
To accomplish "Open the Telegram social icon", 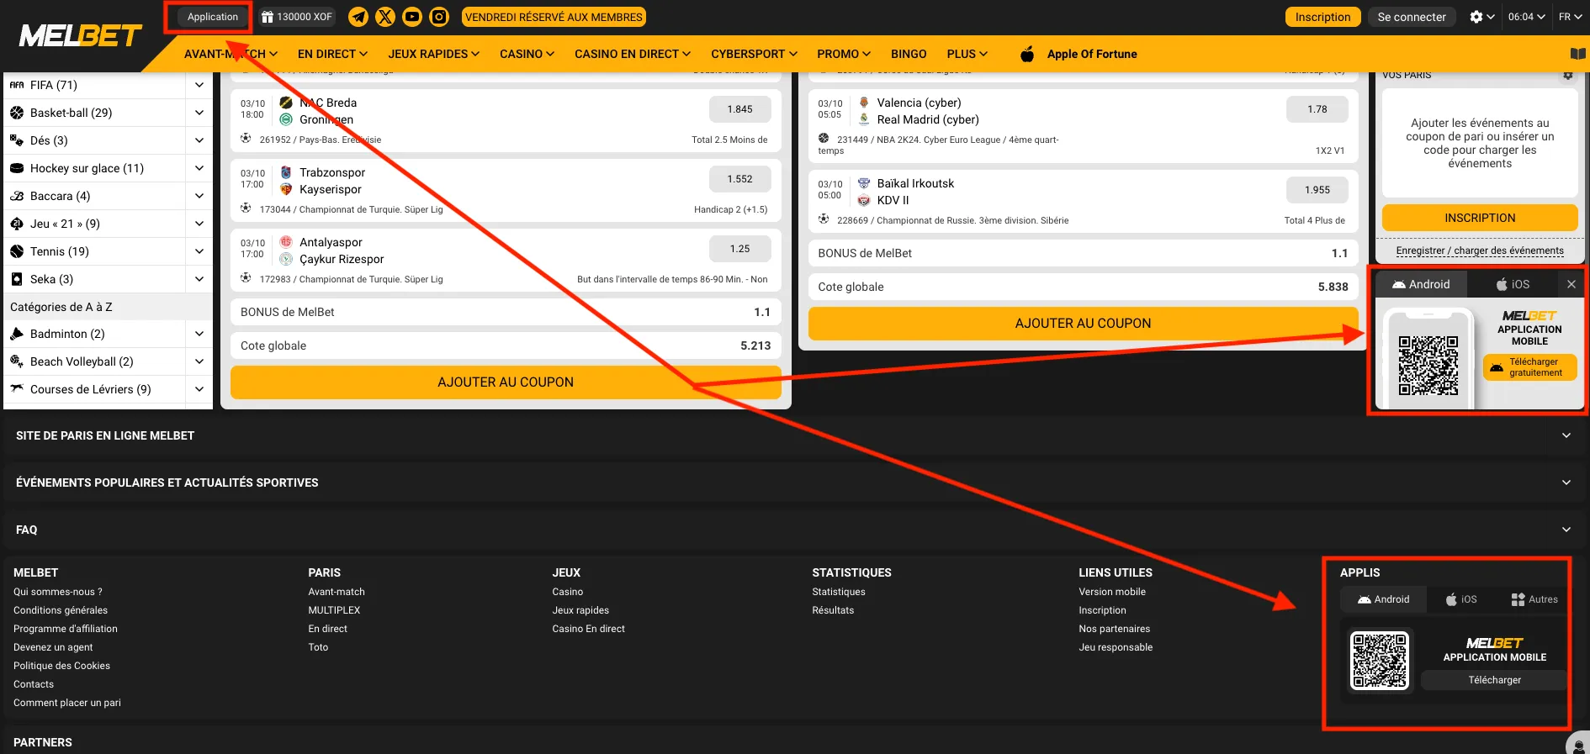I will click(x=358, y=17).
